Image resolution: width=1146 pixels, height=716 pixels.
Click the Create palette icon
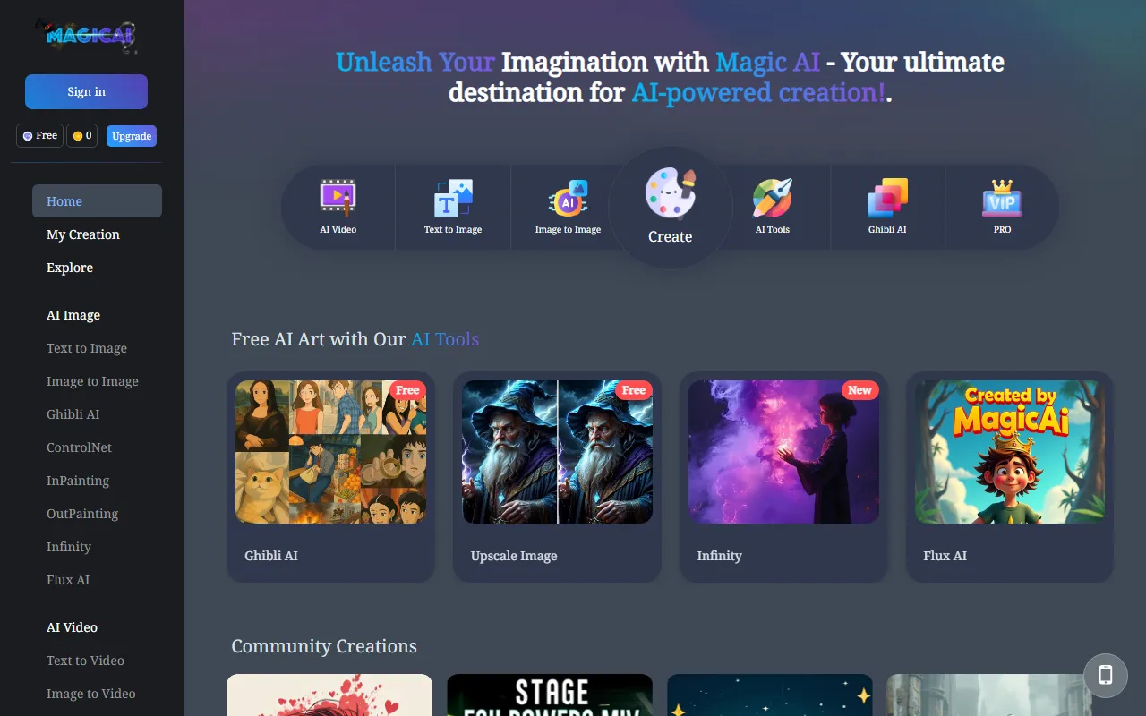click(x=670, y=194)
